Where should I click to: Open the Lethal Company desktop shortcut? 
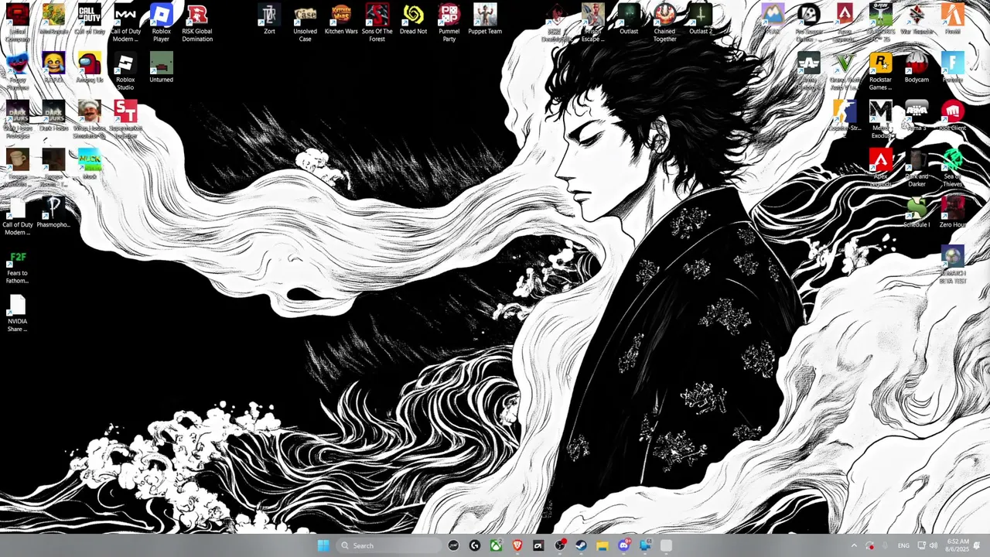click(x=17, y=22)
